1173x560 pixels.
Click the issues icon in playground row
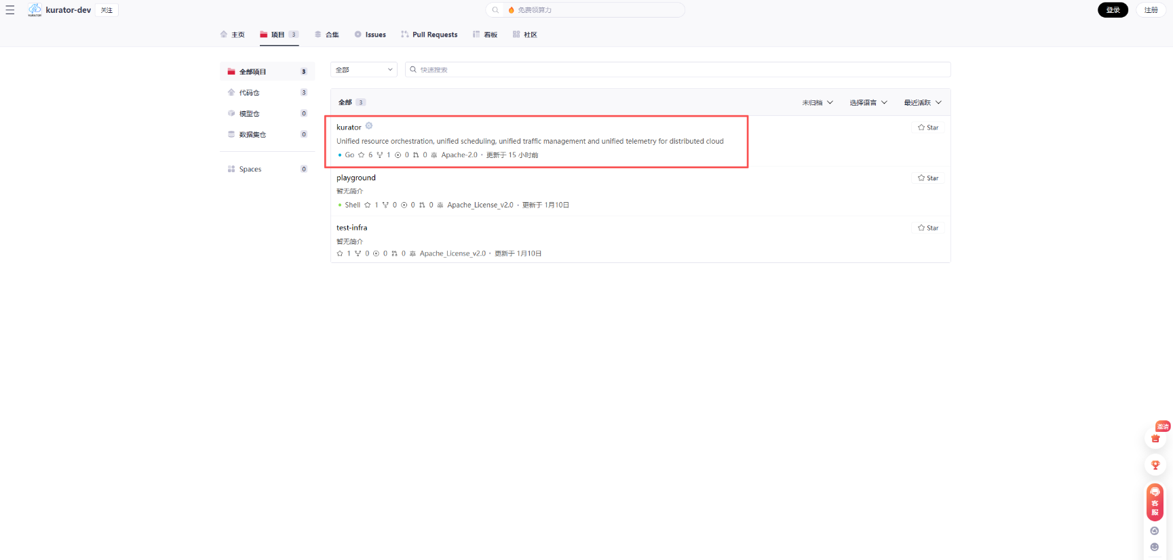click(404, 205)
